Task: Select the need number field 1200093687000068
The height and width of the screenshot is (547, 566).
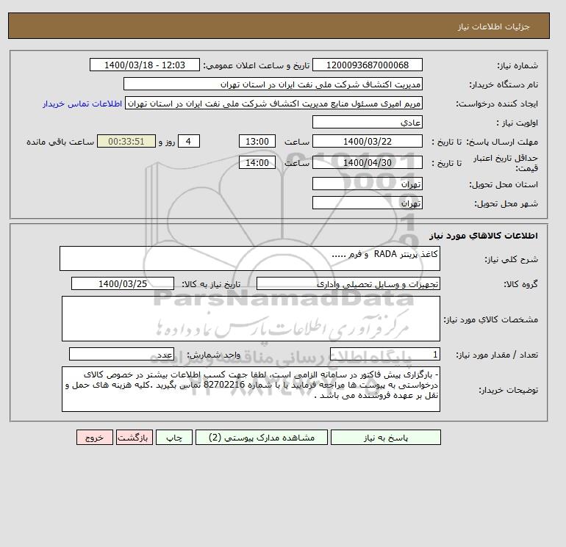Action: [367, 65]
